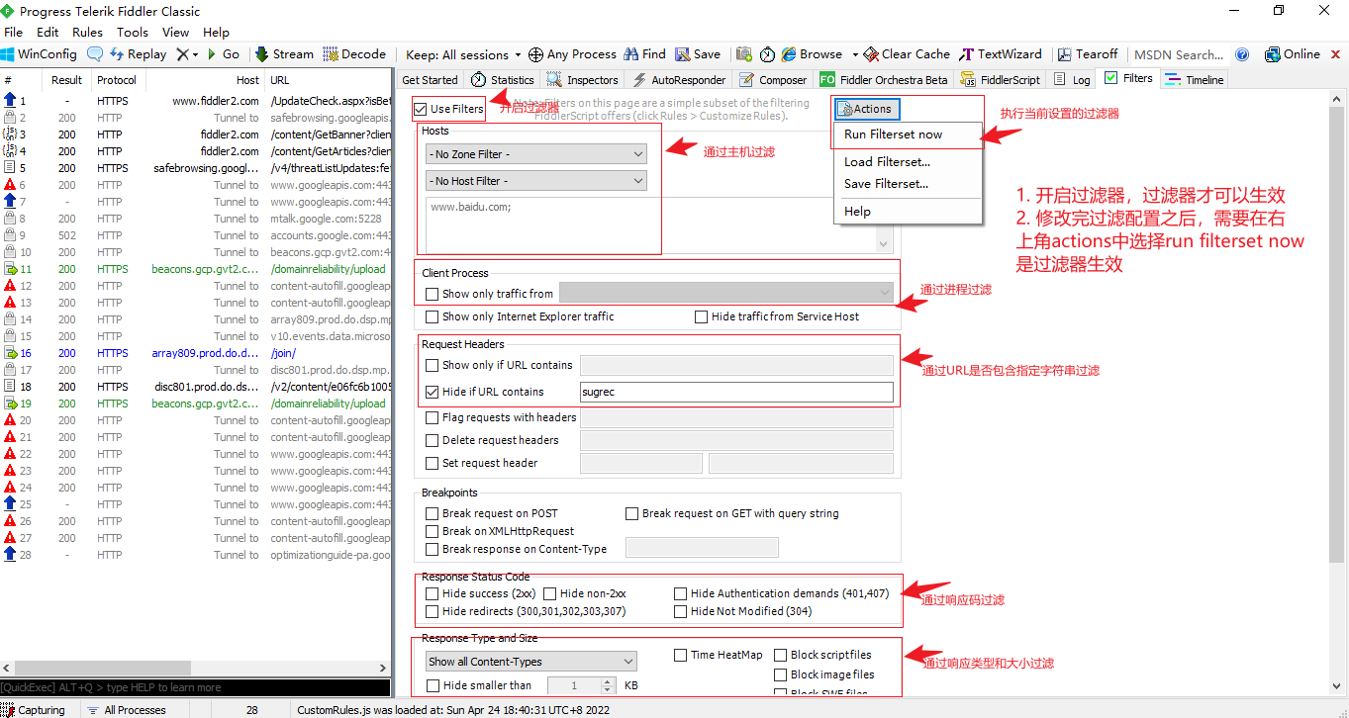1349x718 pixels.
Task: Click the blue help icon in toolbar
Action: (1242, 54)
